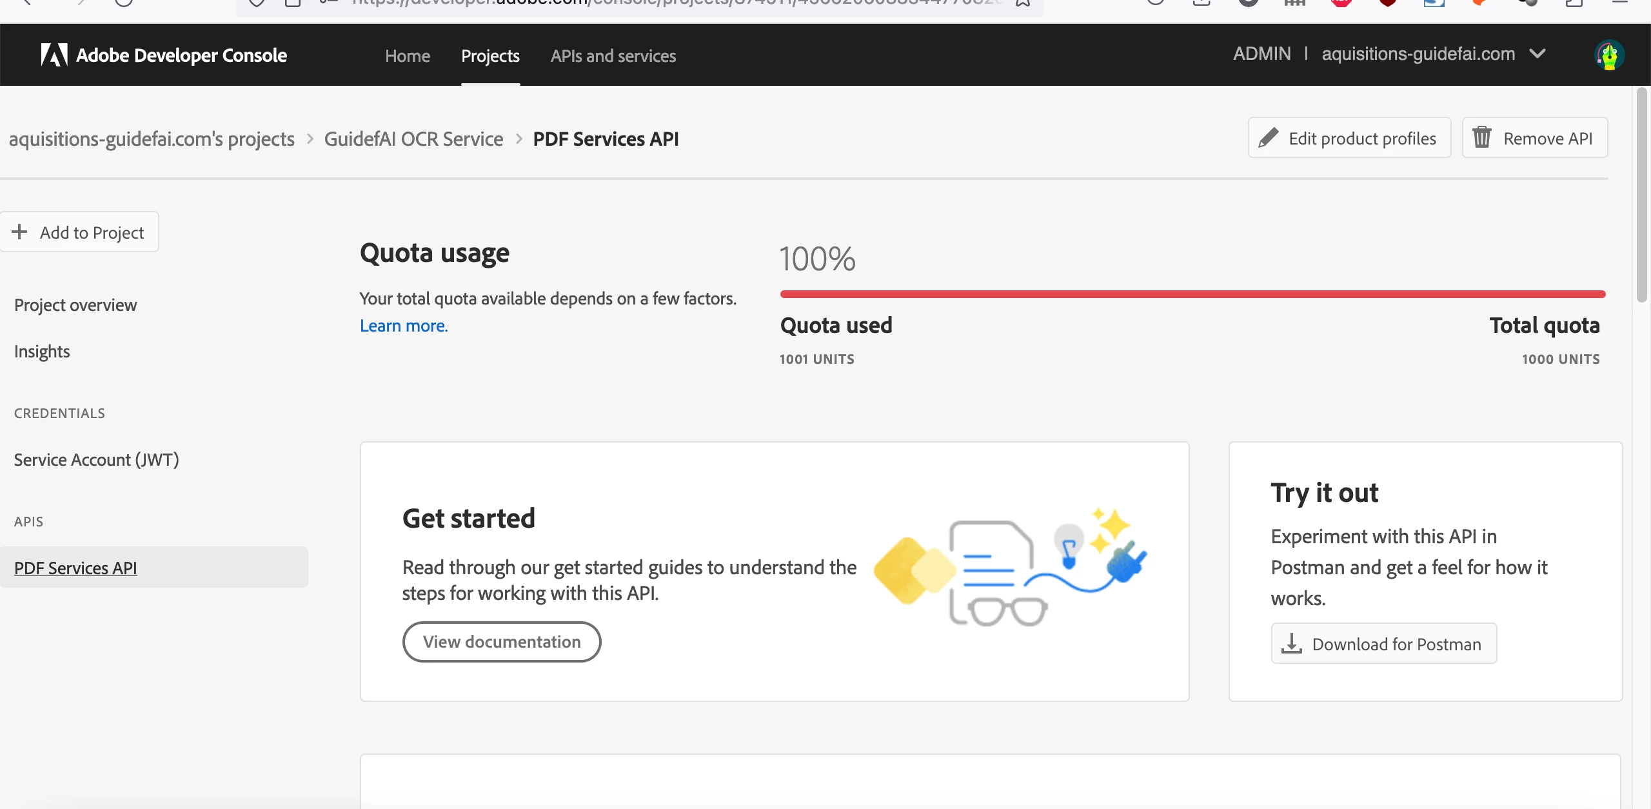Click the page vertical scrollbar
The width and height of the screenshot is (1651, 809).
[1641, 194]
